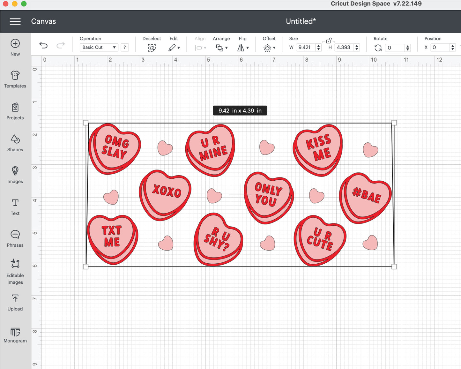Open the Shapes panel
Image resolution: width=461 pixels, height=369 pixels.
click(x=15, y=143)
